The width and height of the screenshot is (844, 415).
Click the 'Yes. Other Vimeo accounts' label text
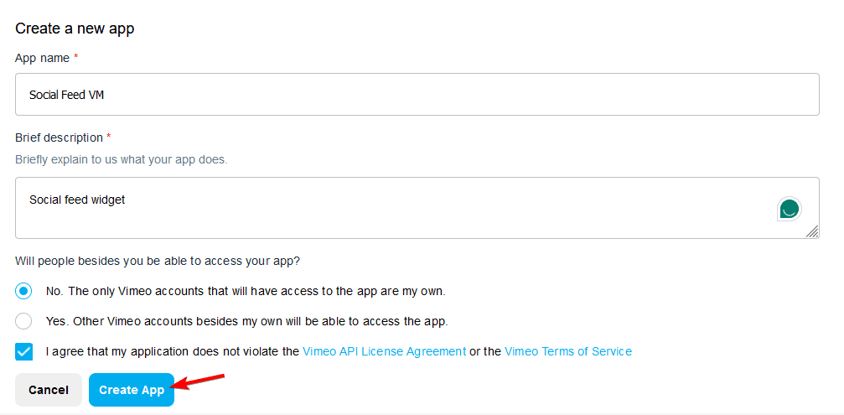(x=247, y=321)
